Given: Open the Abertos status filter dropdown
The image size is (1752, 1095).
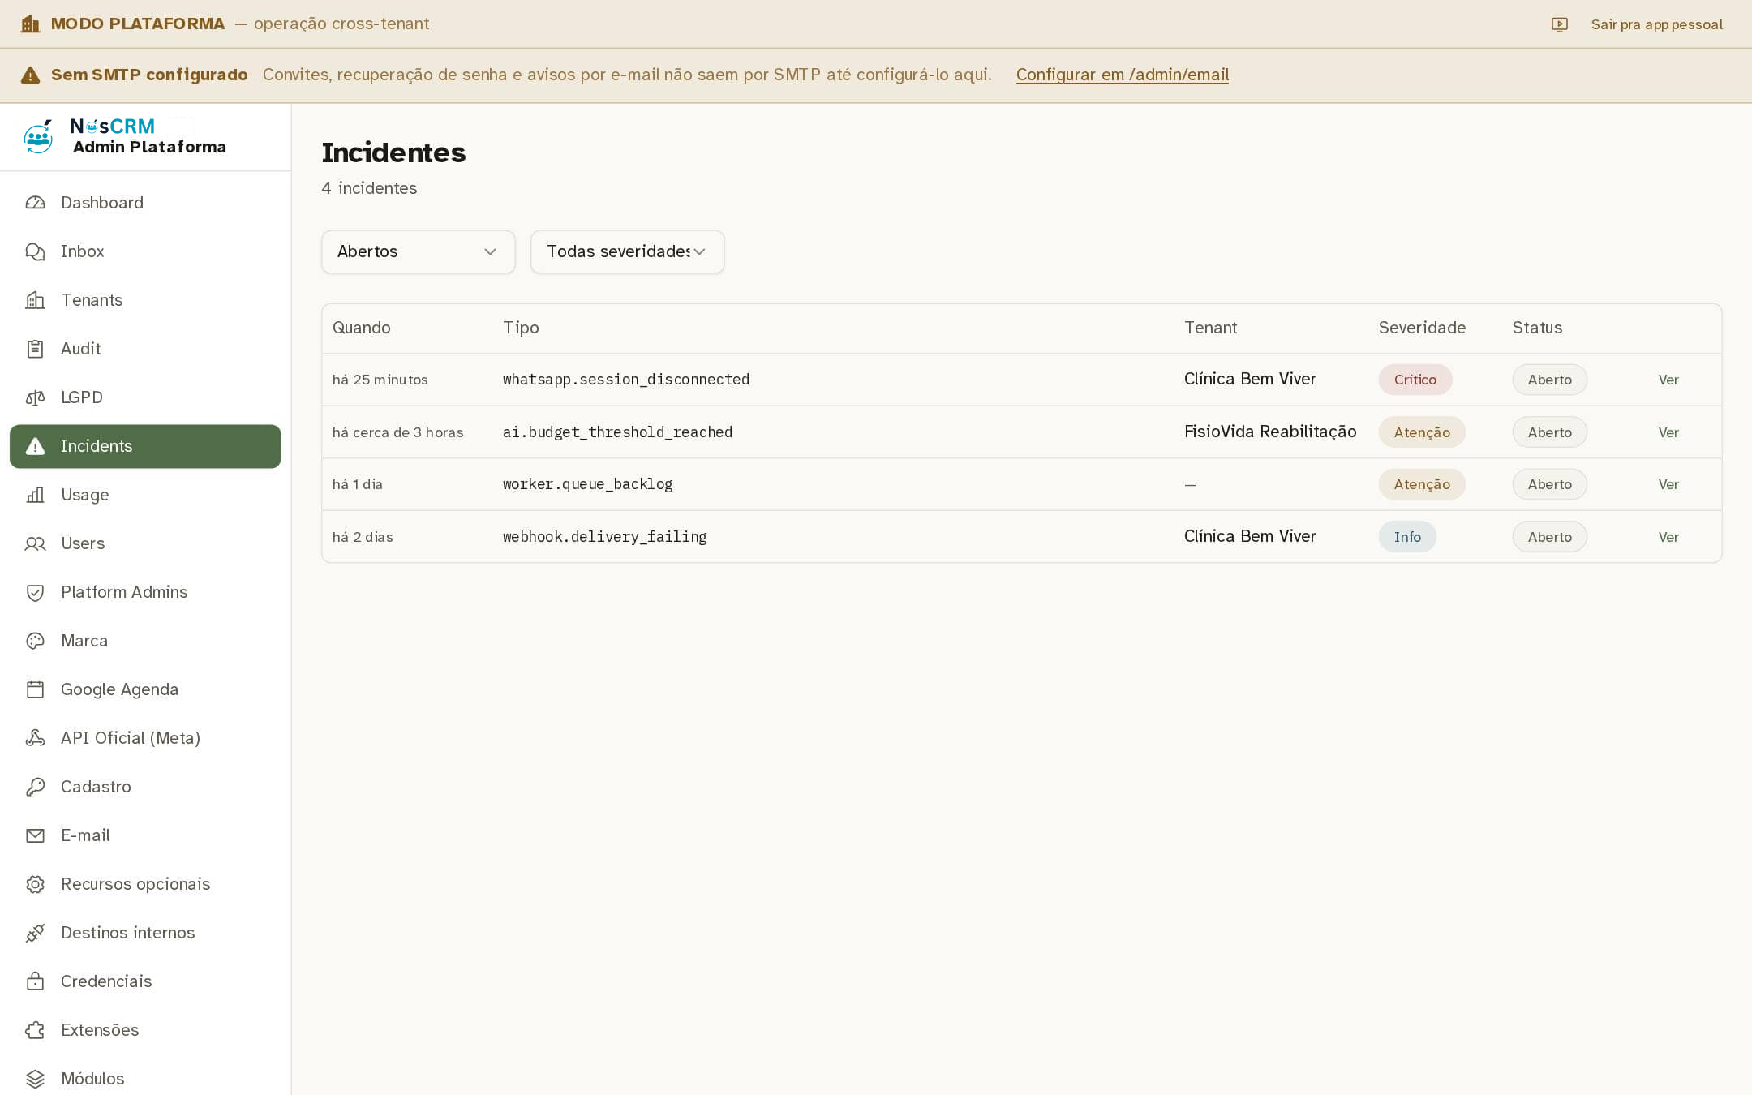Looking at the screenshot, I should 418,251.
